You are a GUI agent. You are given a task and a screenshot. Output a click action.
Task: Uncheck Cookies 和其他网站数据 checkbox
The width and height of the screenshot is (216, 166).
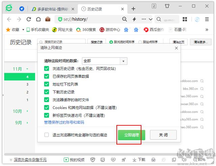(x=47, y=108)
